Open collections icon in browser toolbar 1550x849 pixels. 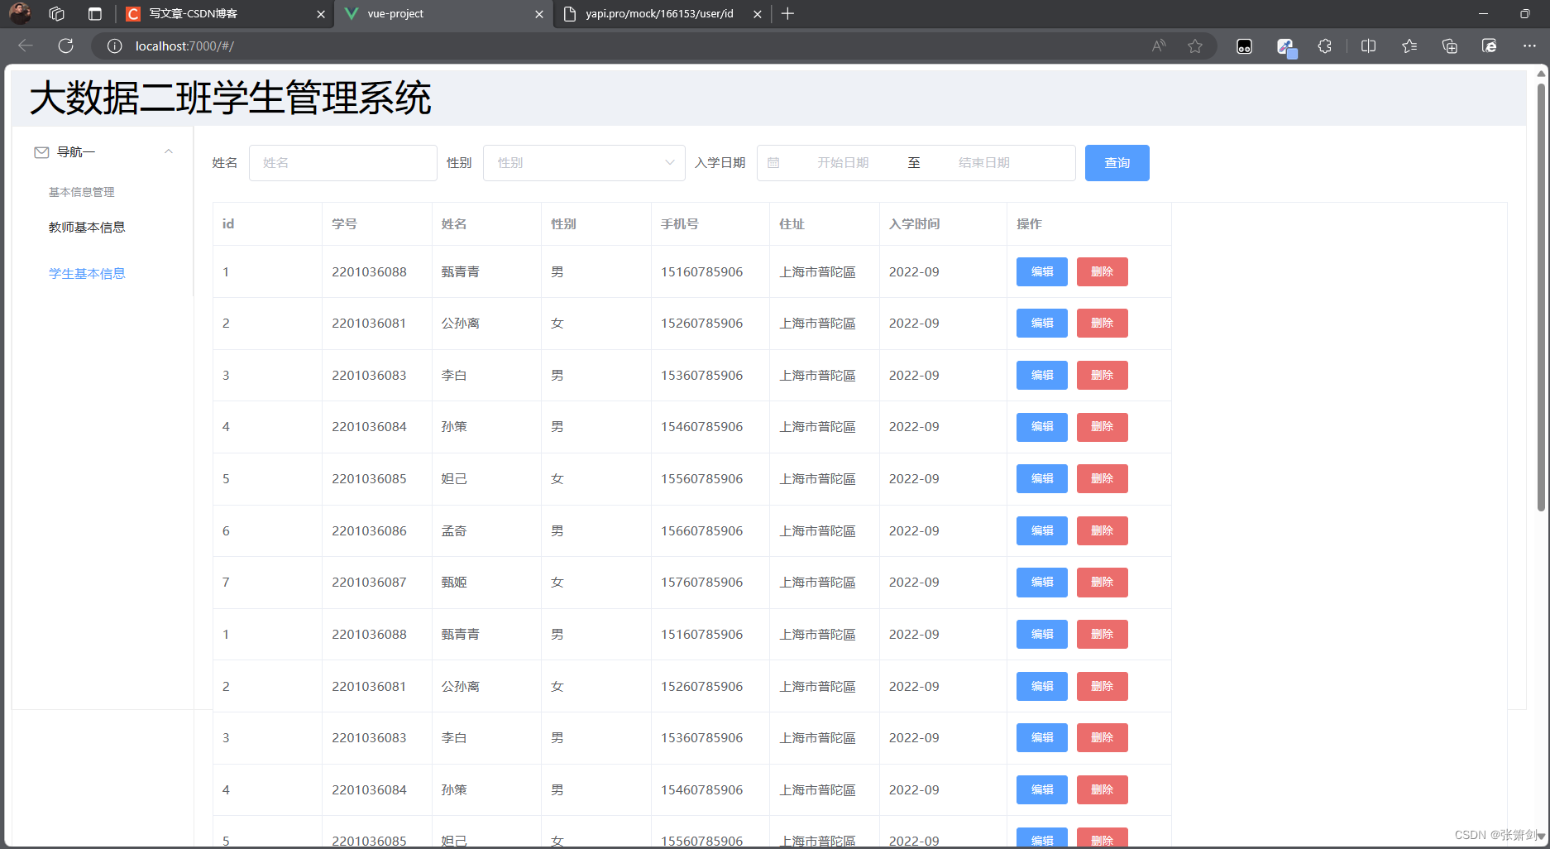point(1449,46)
